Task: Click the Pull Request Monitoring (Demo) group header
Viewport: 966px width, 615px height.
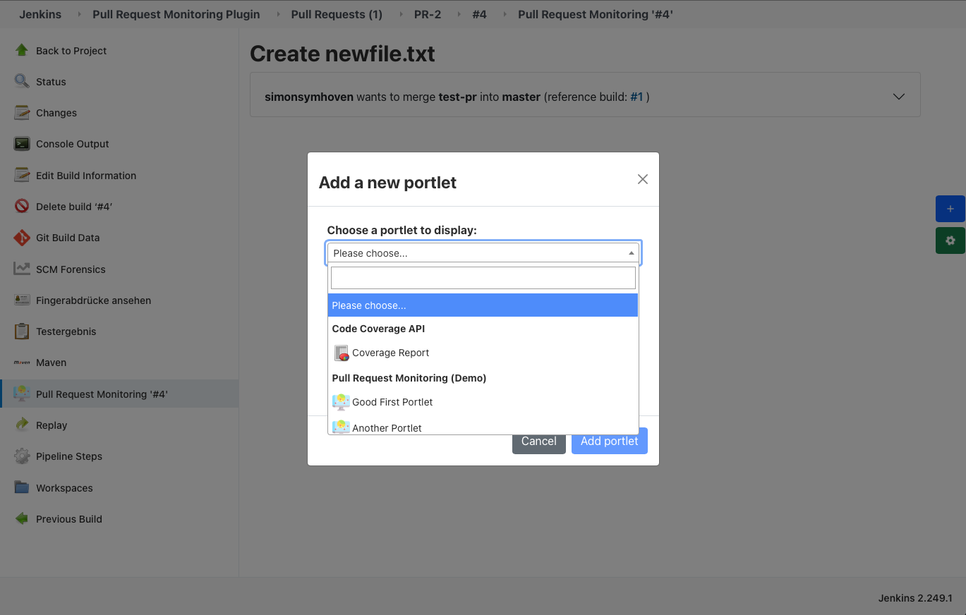Action: pyautogui.click(x=409, y=378)
